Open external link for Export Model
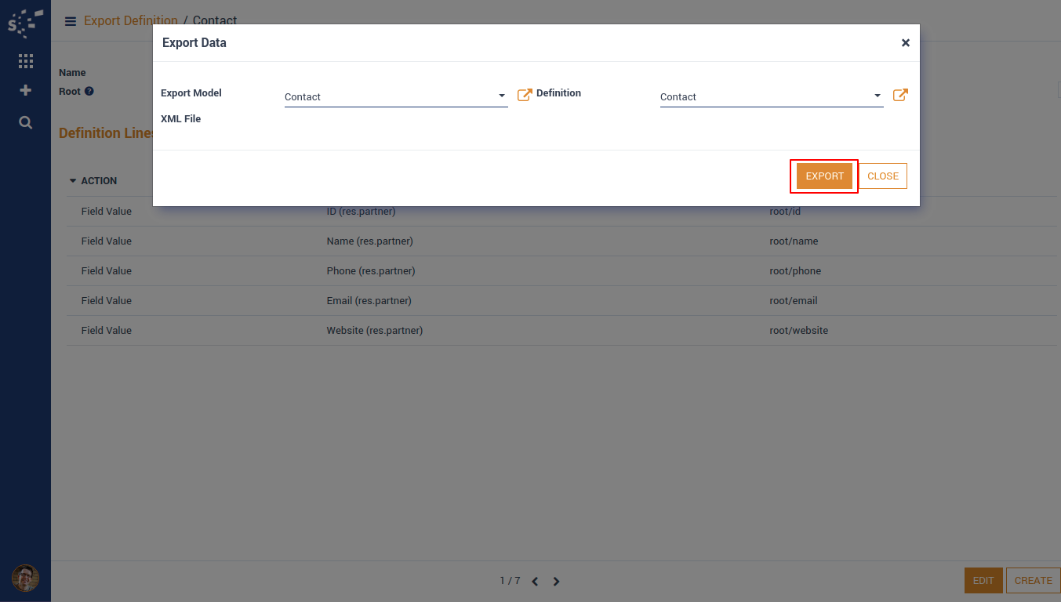The image size is (1061, 602). 525,96
